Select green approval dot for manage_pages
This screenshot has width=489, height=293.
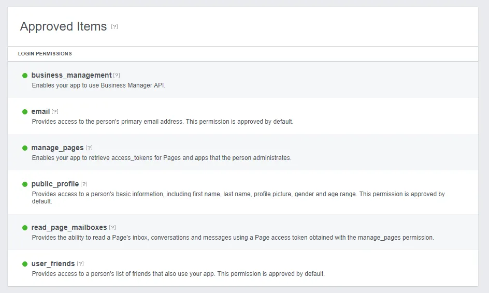pyautogui.click(x=25, y=148)
